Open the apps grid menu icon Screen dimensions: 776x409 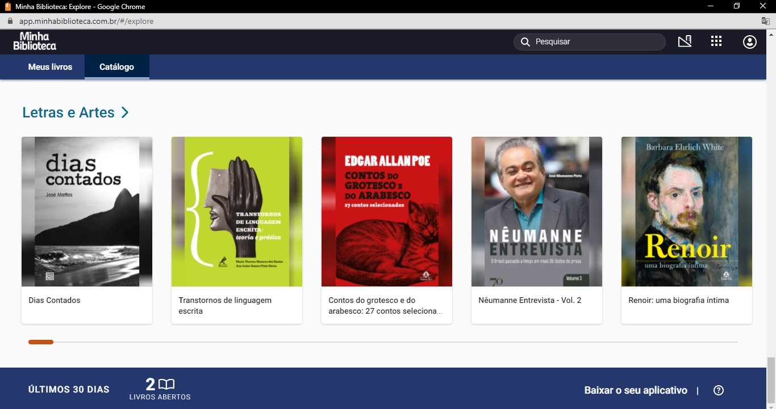coord(716,41)
